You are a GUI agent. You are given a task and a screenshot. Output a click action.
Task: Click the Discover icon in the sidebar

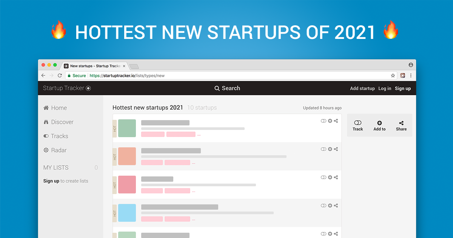coord(46,122)
